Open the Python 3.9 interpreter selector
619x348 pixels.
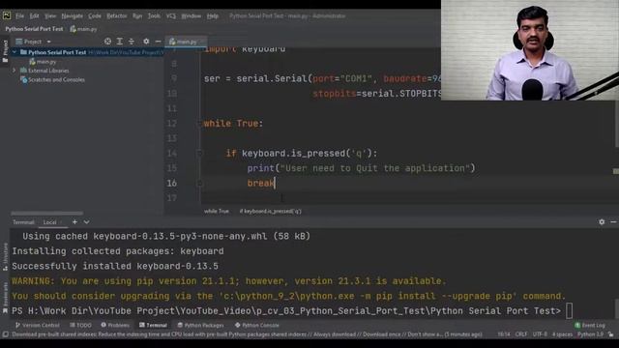tap(590, 334)
